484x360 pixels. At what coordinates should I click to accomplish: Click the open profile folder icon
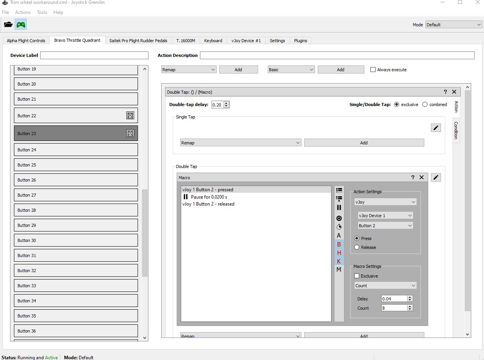(8, 25)
